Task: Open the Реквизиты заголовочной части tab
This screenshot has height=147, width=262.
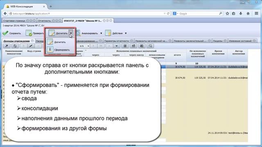Action: [x=151, y=41]
